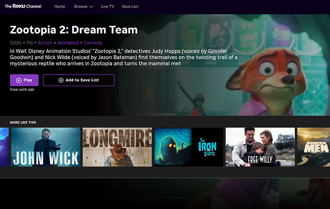The height and width of the screenshot is (209, 330).
Task: Play Zootopia 2: Dream Team
Action: pyautogui.click(x=24, y=80)
